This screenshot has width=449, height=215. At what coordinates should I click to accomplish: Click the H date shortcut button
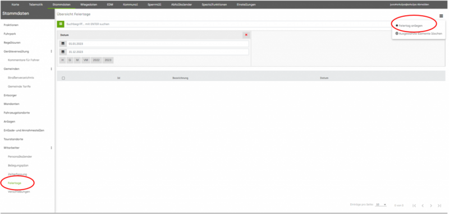click(x=63, y=60)
